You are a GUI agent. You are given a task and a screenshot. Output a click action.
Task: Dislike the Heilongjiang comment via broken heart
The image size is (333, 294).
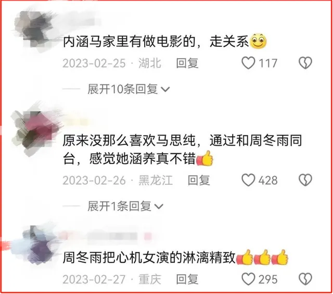tap(305, 180)
